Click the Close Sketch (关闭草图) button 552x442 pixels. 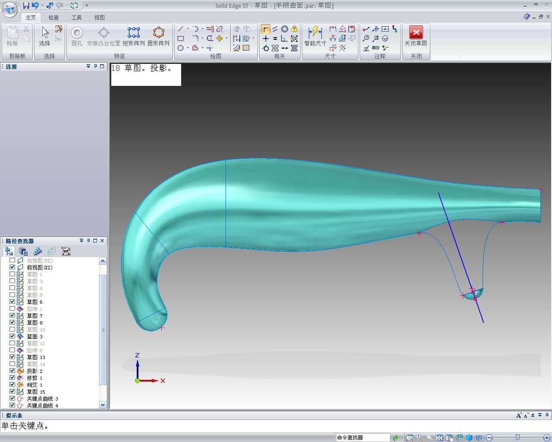416,36
